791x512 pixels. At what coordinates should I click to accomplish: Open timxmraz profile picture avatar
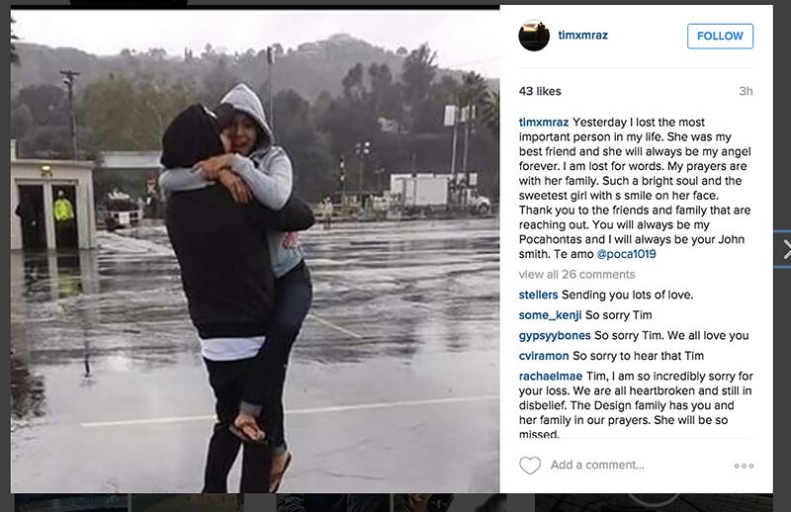(534, 36)
